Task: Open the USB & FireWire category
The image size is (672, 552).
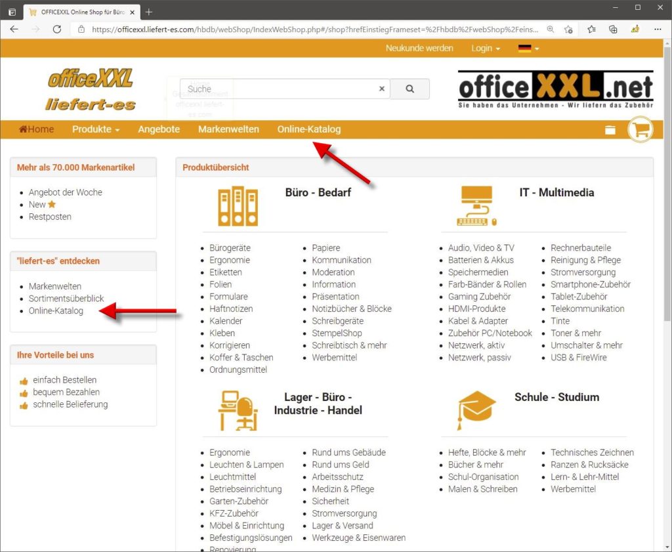Action: (579, 358)
